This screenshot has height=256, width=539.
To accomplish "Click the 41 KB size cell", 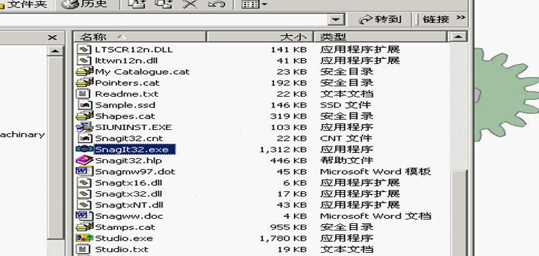I will [x=291, y=61].
